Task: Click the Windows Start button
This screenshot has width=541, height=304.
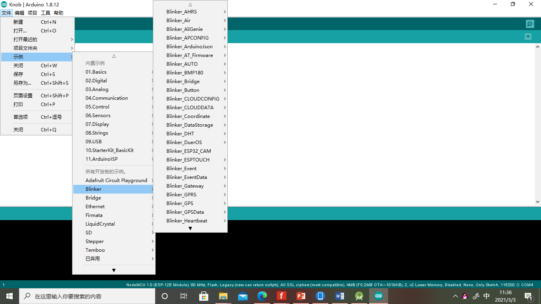Action: pos(8,296)
